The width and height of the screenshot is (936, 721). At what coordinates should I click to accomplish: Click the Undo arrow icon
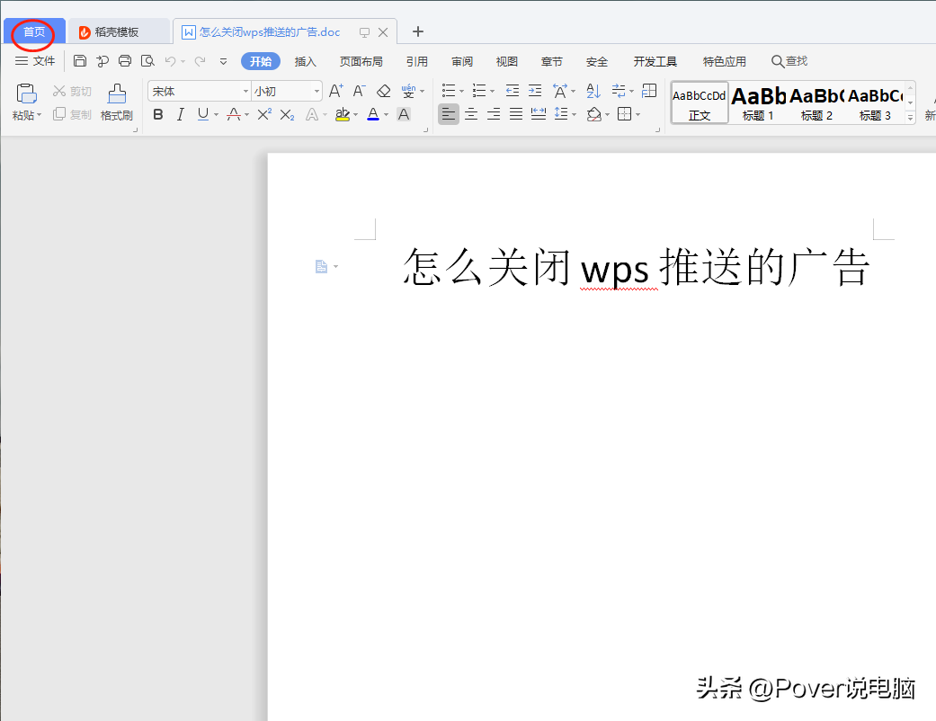(x=171, y=61)
